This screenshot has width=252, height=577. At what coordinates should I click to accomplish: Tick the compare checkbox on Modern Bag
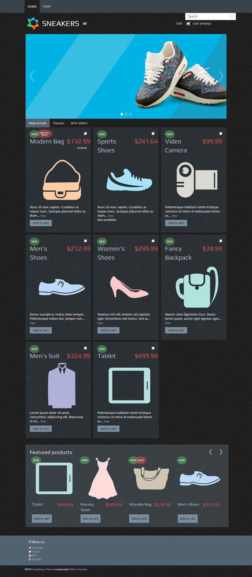[x=85, y=134]
